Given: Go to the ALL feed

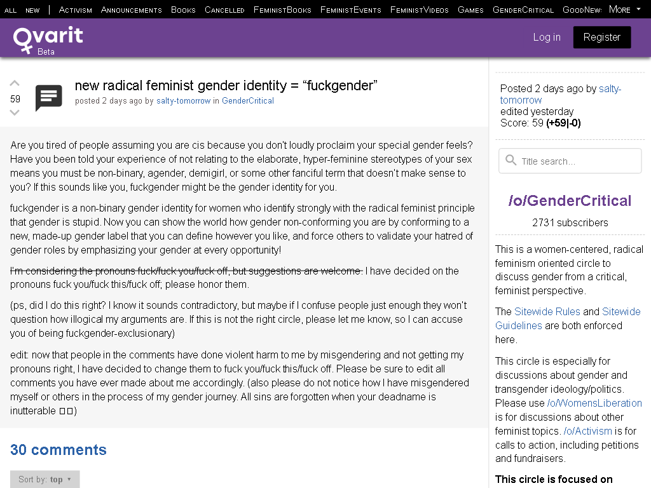Looking at the screenshot, I should tap(10, 10).
